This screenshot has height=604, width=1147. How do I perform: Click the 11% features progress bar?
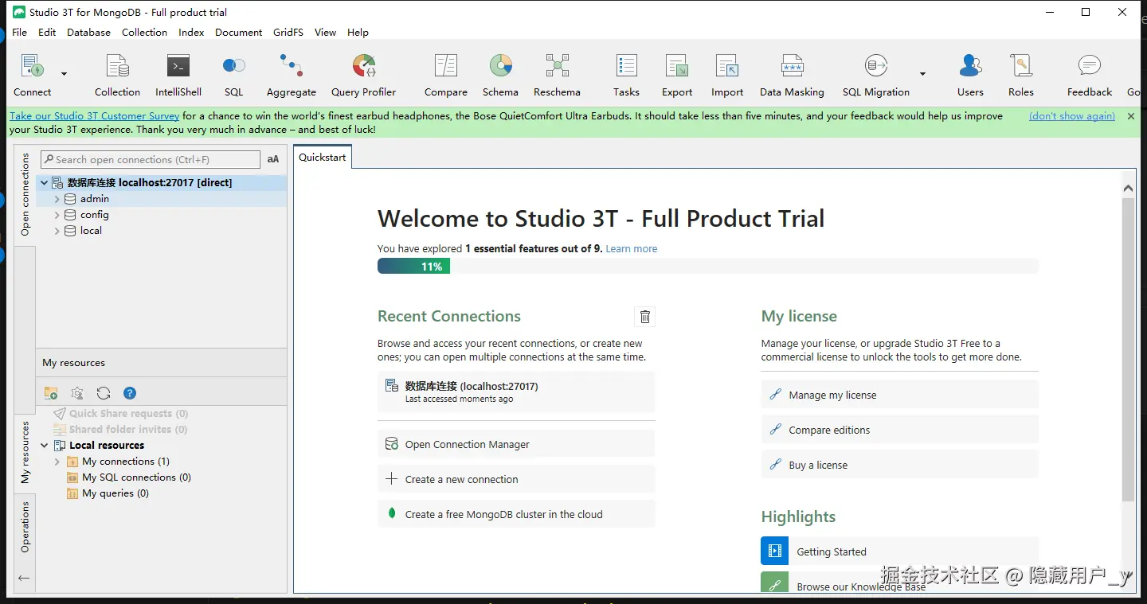point(707,266)
